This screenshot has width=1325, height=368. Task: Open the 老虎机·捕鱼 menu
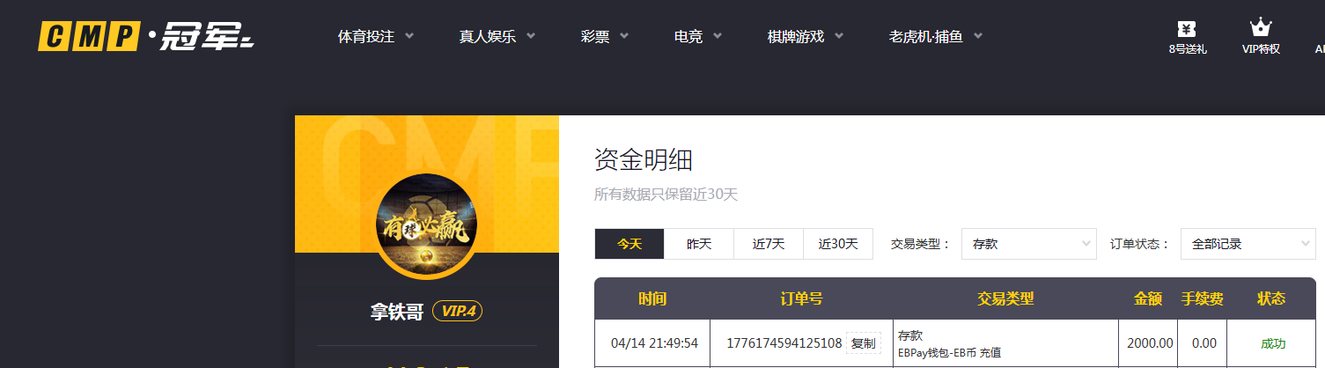click(x=935, y=37)
